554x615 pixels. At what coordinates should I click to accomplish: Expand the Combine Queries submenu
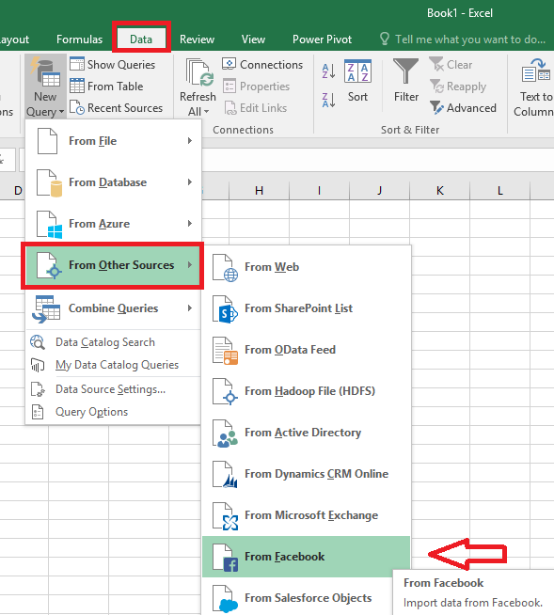[x=114, y=308]
